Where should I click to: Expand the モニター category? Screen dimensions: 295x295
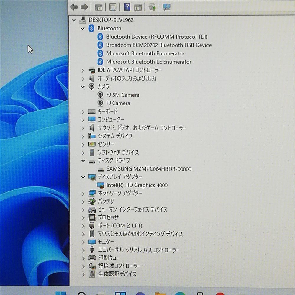(83, 242)
